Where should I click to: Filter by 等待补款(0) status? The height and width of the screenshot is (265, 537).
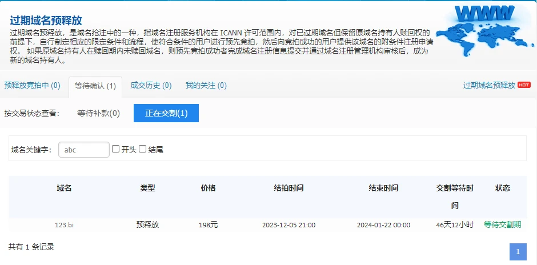coord(98,113)
